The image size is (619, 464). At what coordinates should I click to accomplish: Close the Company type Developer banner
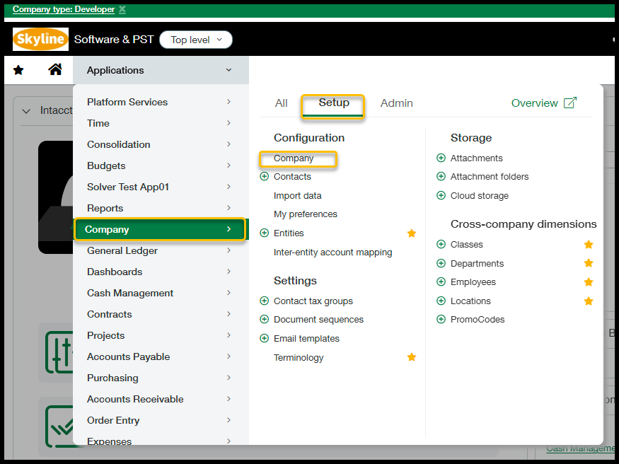point(122,9)
